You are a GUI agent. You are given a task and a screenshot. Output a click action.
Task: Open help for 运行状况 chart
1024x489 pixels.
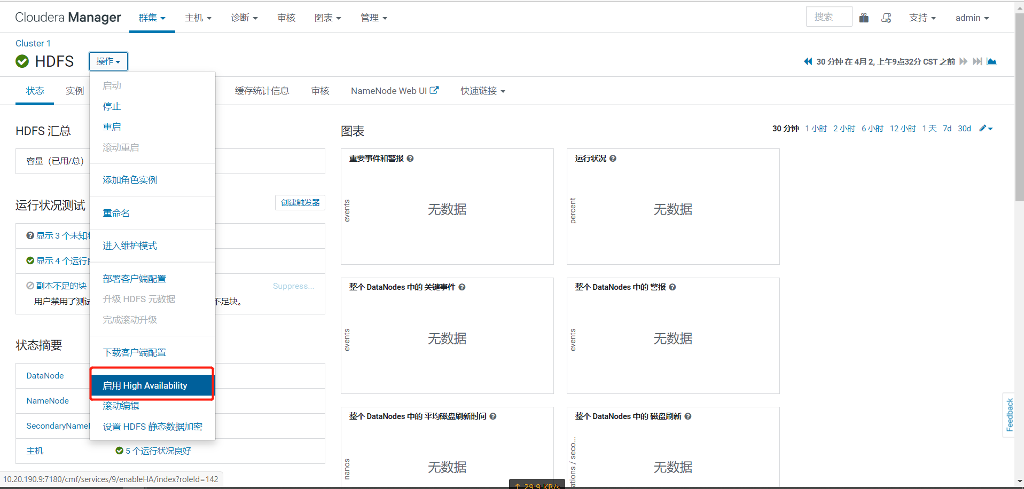(x=613, y=159)
